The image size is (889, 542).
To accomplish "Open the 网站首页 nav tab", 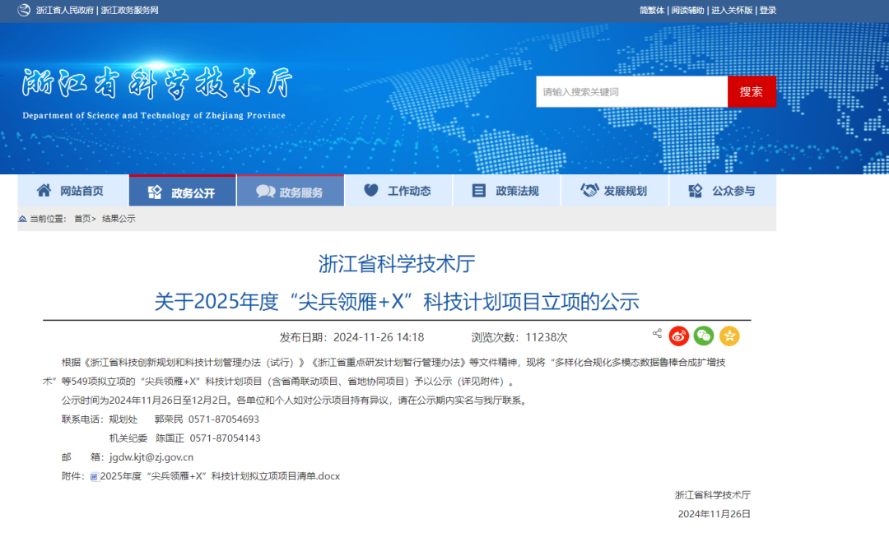I will tap(73, 190).
